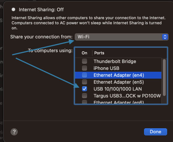
Task: Select the Targus USB3...OCK w PD100W row
Action: click(x=118, y=96)
